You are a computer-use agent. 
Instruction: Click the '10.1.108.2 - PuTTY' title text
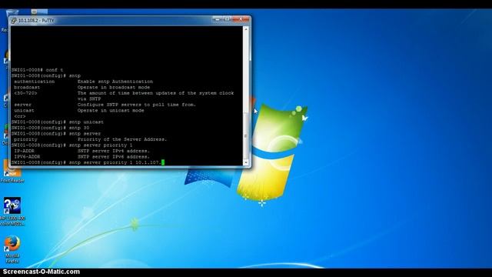[x=36, y=21]
